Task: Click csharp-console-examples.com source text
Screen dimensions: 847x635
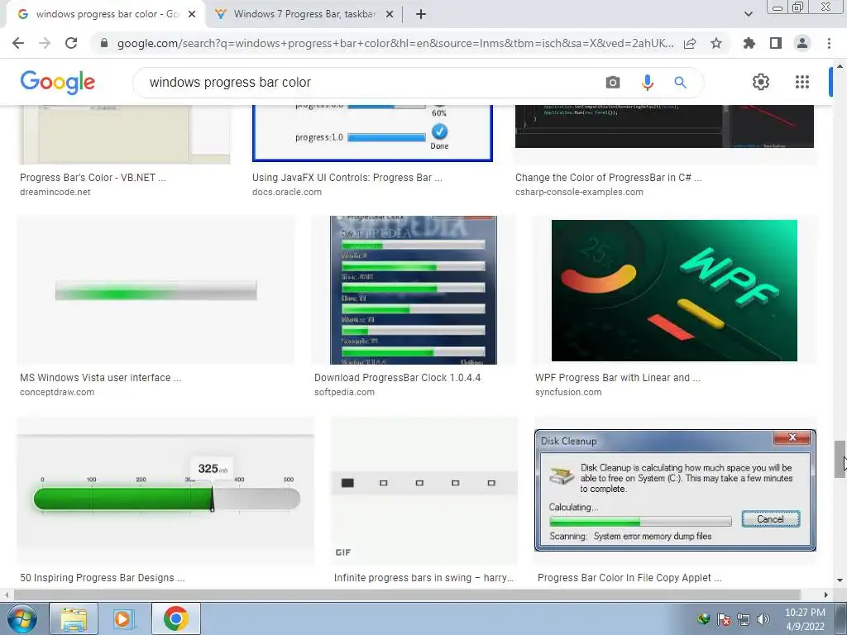Action: click(579, 192)
